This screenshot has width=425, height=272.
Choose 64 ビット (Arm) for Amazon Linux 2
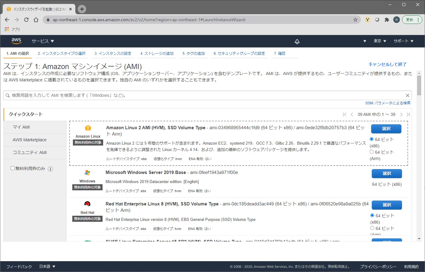371,152
